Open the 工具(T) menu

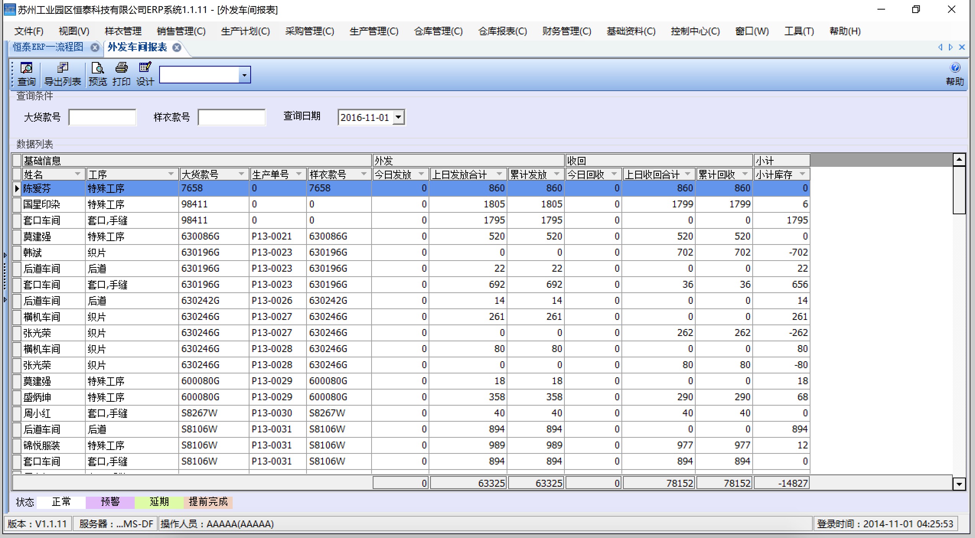(799, 31)
